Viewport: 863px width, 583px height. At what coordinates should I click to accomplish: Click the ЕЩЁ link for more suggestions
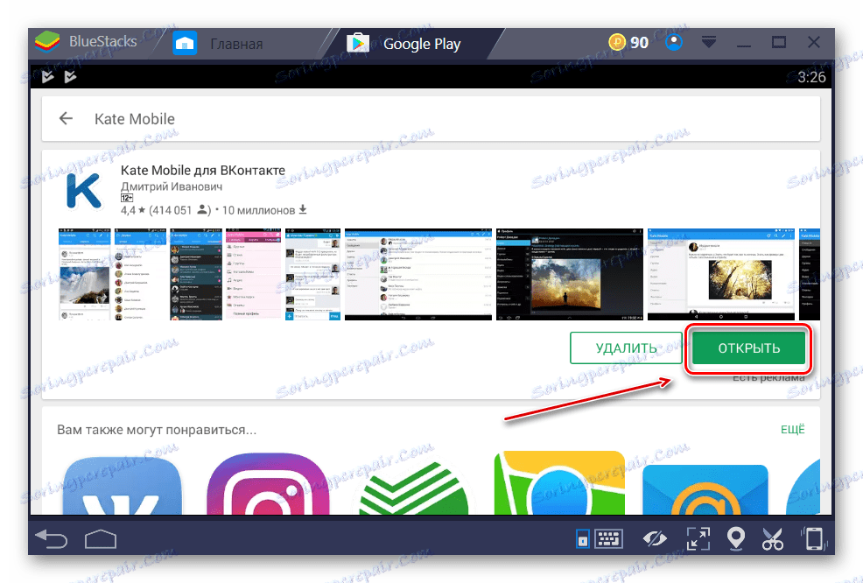coord(793,430)
